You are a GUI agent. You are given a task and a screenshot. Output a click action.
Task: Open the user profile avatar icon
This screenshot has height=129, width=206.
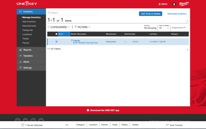(x=174, y=4)
